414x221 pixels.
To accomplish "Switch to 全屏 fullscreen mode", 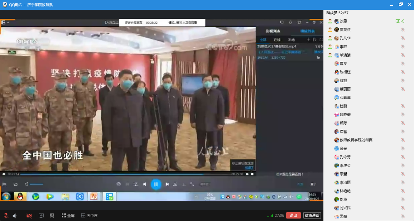I will click(x=68, y=215).
